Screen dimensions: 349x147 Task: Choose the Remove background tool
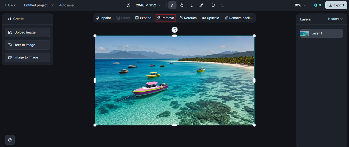pos(238,18)
